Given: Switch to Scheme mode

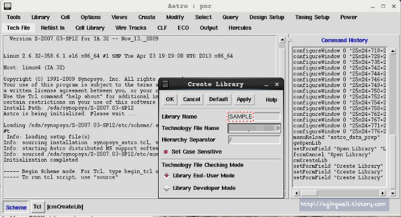Looking at the screenshot, I should click(16, 207).
